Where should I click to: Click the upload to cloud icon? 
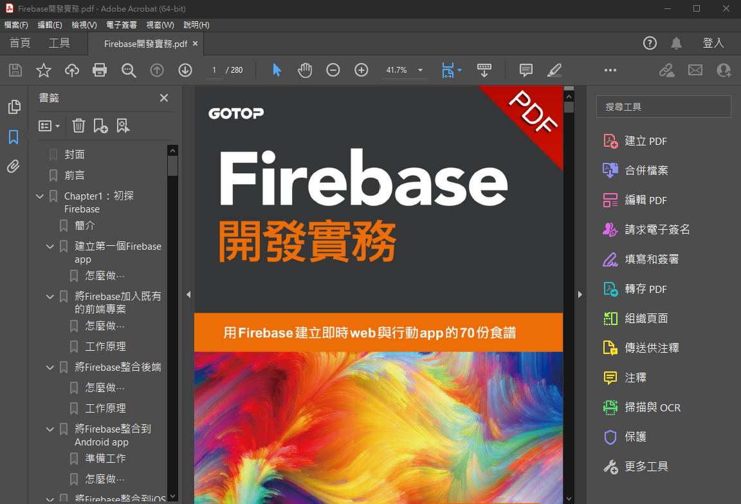tap(72, 70)
